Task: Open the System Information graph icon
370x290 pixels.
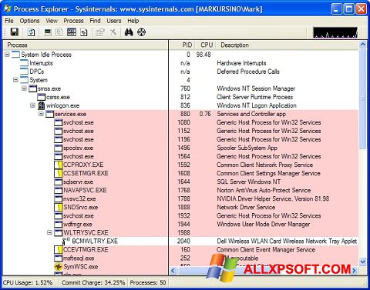Action: [x=48, y=32]
